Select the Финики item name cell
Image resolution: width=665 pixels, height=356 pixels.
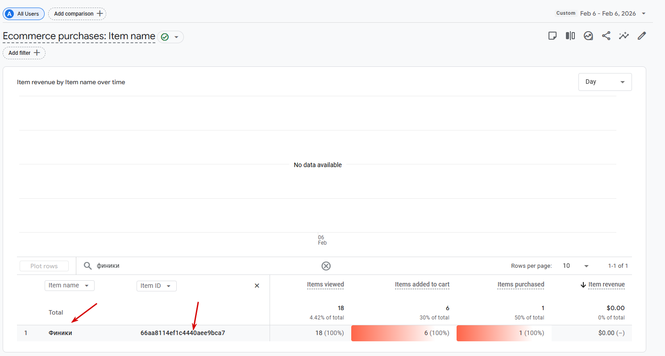click(60, 333)
